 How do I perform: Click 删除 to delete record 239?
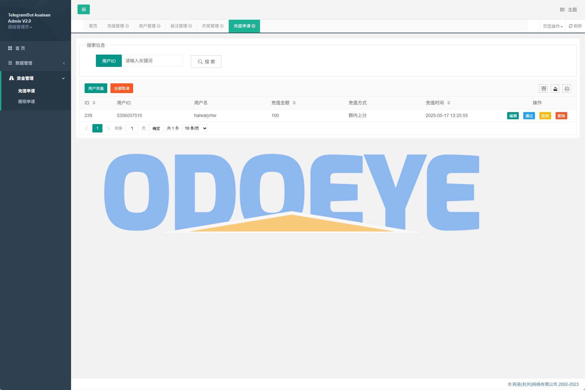pos(561,116)
